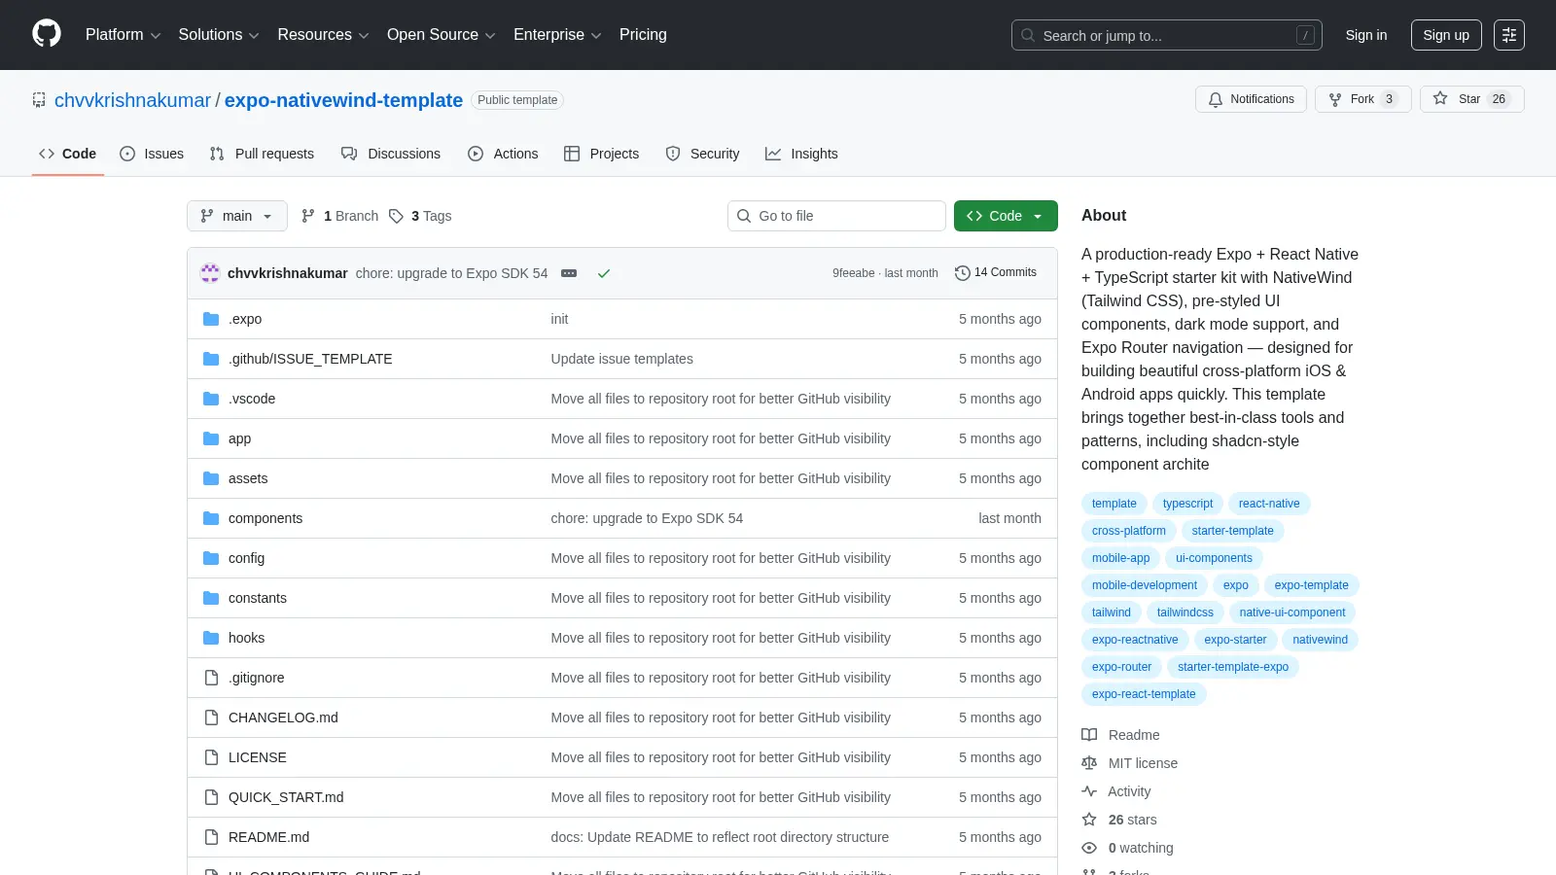This screenshot has width=1556, height=875.
Task: Open 'chore: upgrade to Expo SDK 54' header commit
Action: pyautogui.click(x=451, y=273)
